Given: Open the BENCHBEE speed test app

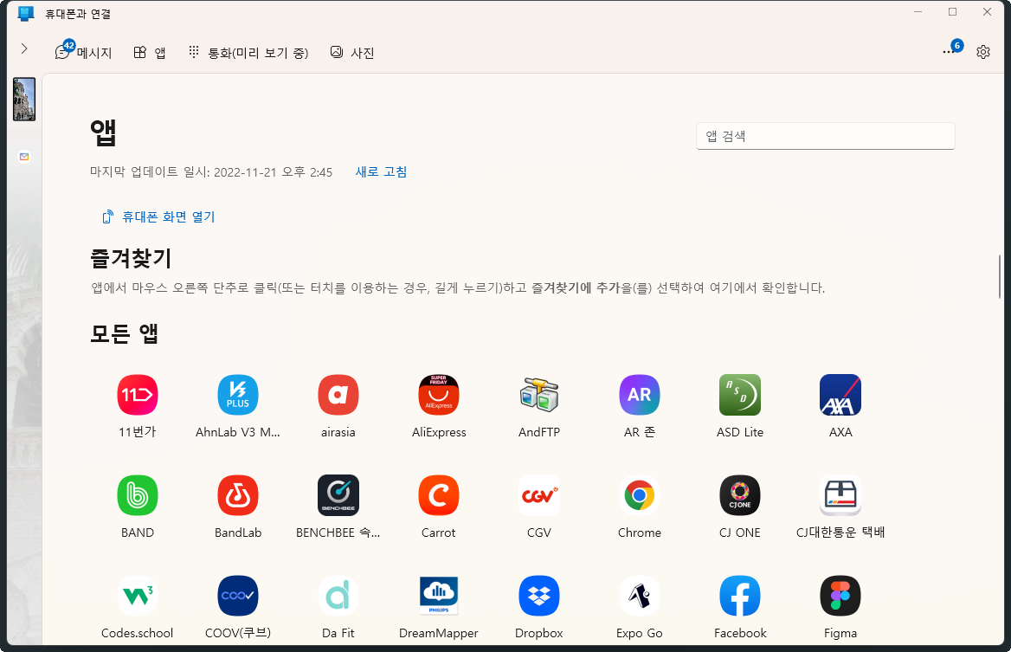Looking at the screenshot, I should pyautogui.click(x=338, y=495).
